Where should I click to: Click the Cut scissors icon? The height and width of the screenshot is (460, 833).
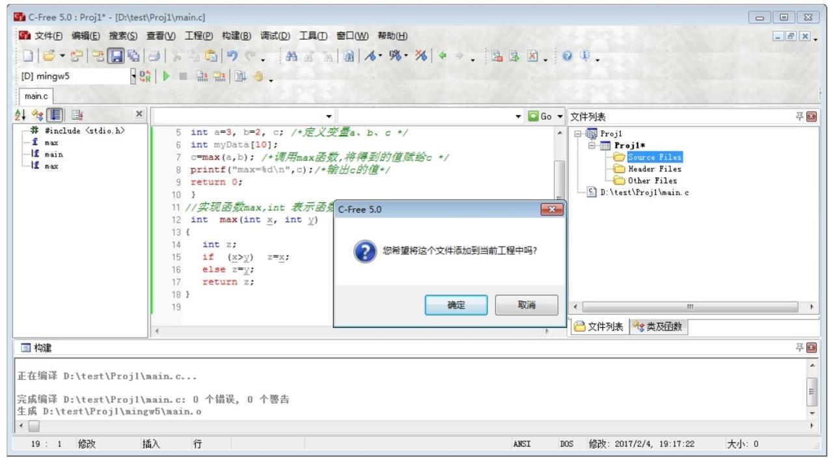pos(176,57)
